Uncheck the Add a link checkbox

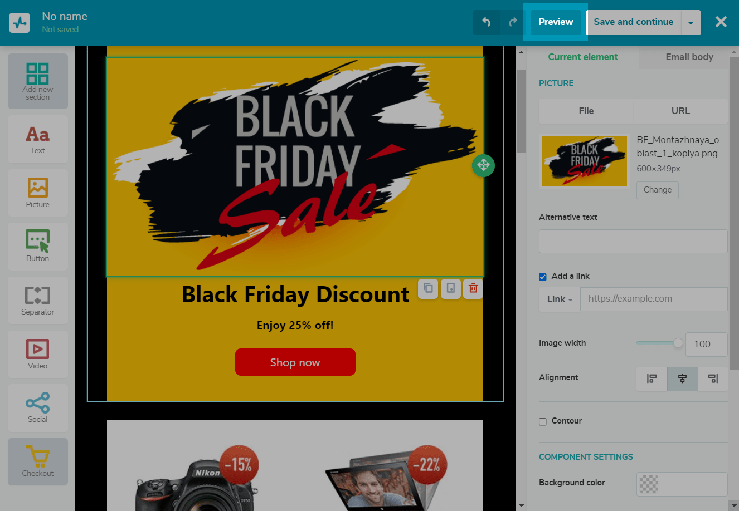click(543, 277)
